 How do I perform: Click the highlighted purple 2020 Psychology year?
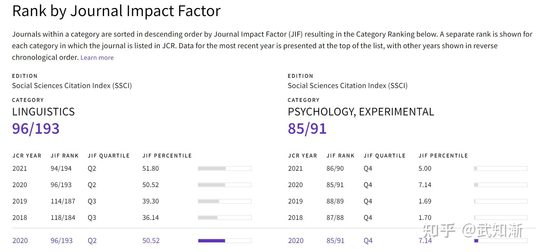click(x=296, y=240)
